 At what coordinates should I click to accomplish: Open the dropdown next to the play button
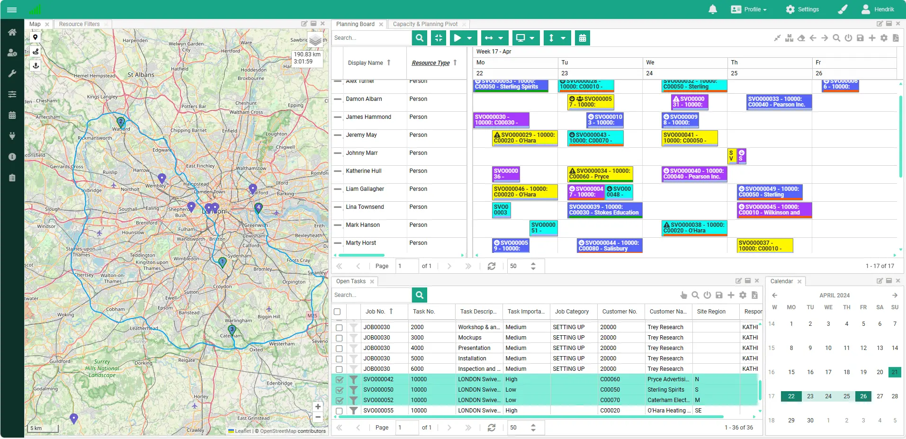(470, 38)
